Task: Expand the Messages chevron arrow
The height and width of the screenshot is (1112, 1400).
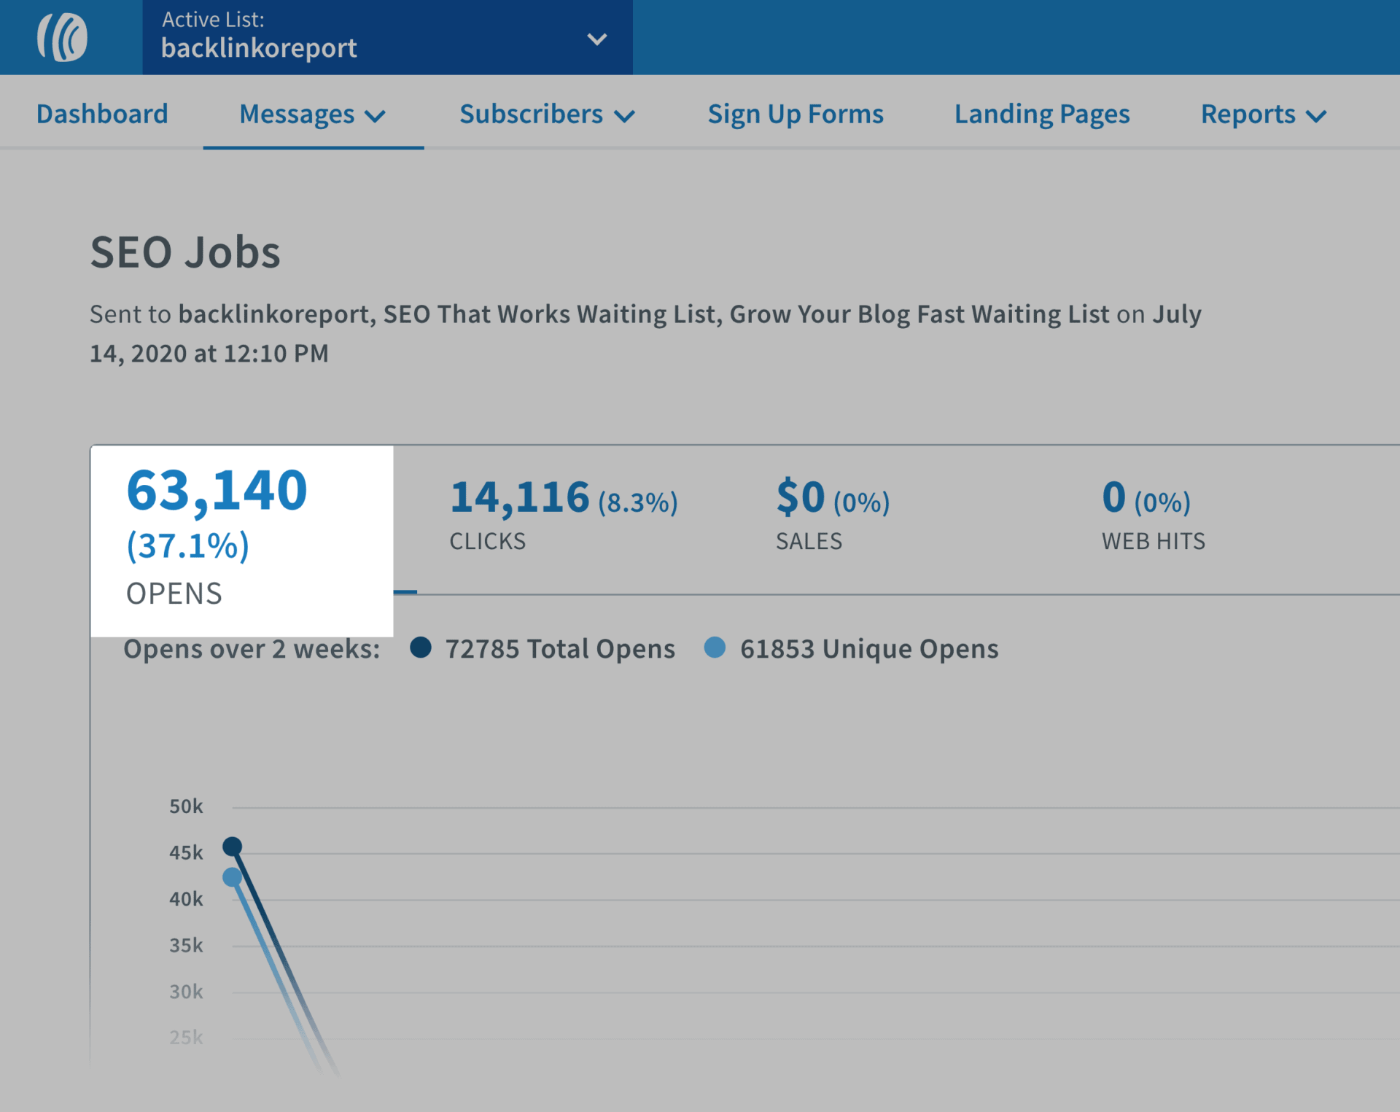Action: 376,116
